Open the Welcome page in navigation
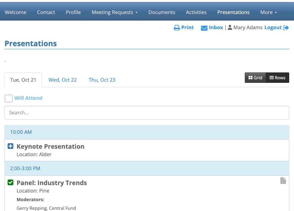This screenshot has width=294, height=211. coord(16,12)
